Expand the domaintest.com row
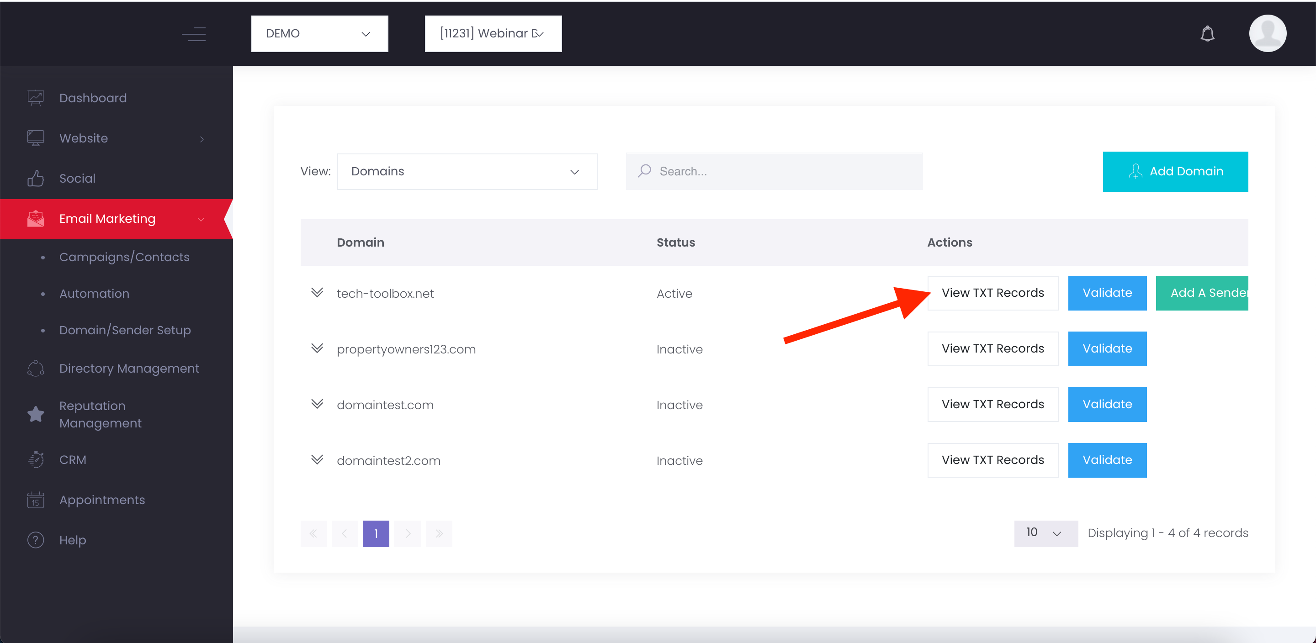The width and height of the screenshot is (1316, 643). (x=317, y=404)
